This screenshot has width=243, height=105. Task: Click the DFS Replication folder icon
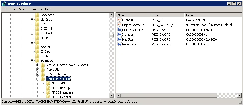point(43,74)
